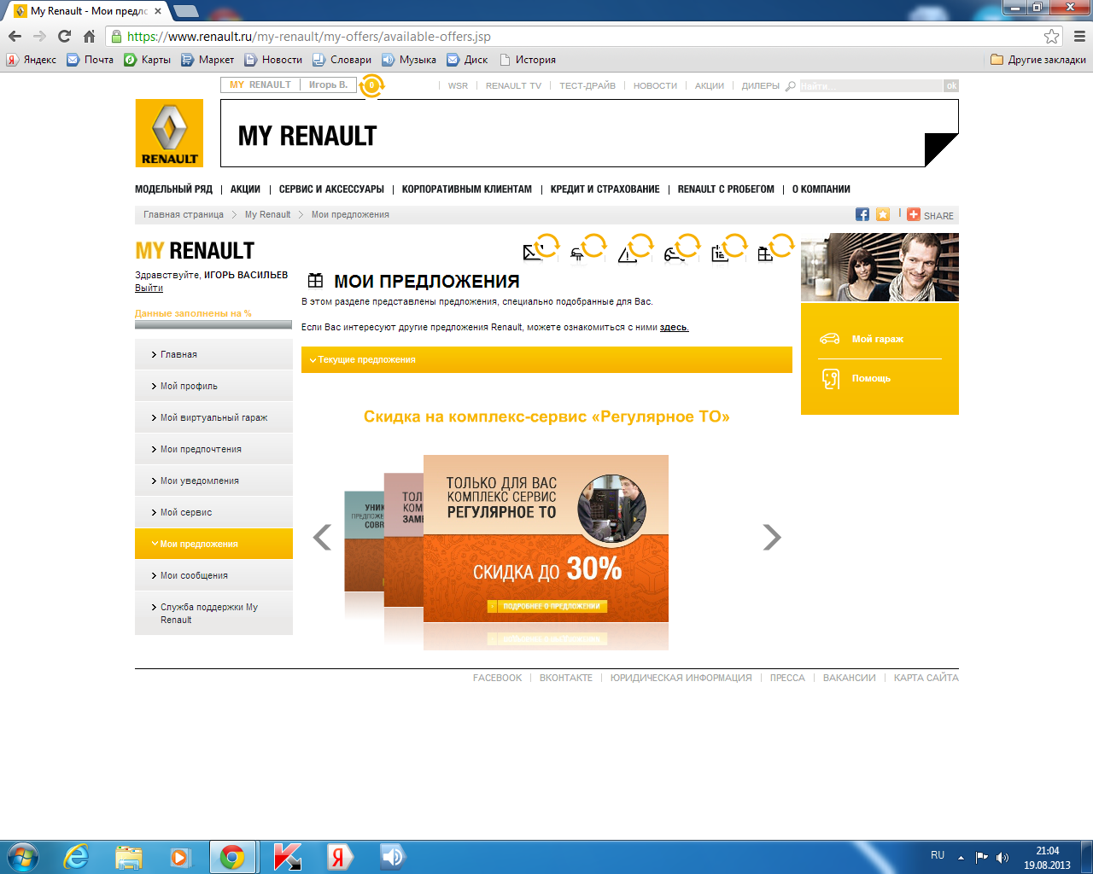Open Корпоративным клиентам menu

click(467, 189)
